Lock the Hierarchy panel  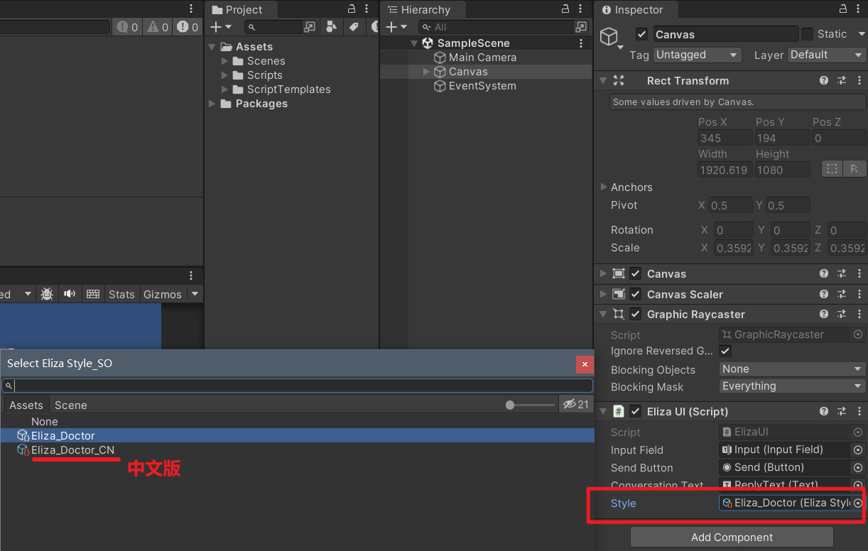[565, 9]
